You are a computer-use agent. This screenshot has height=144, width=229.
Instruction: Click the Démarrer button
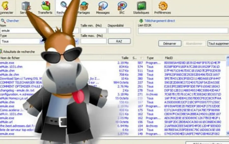tap(170, 43)
